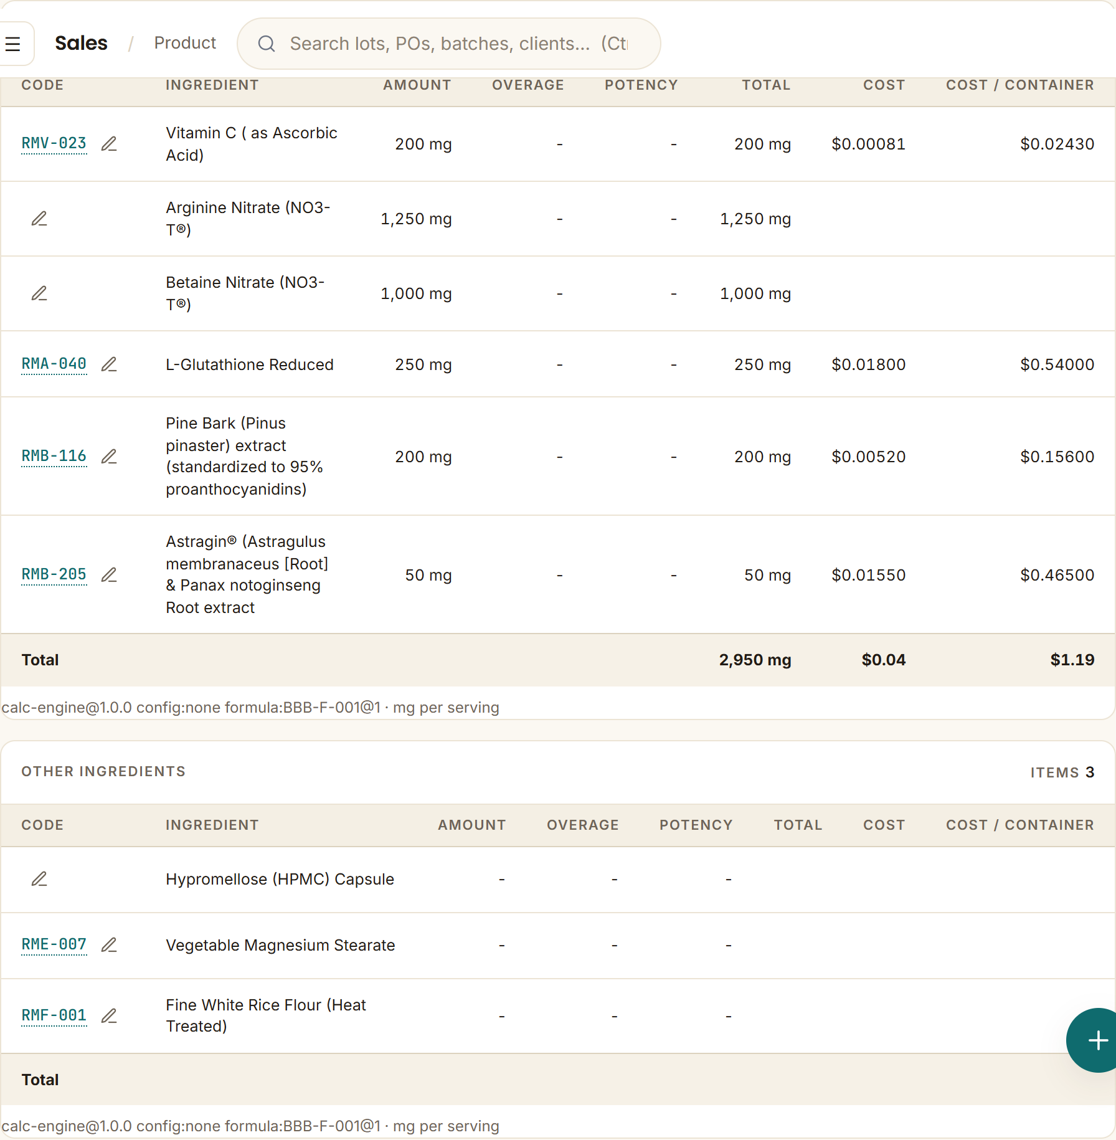Open code link RMA-040
The width and height of the screenshot is (1116, 1140).
[x=54, y=364]
